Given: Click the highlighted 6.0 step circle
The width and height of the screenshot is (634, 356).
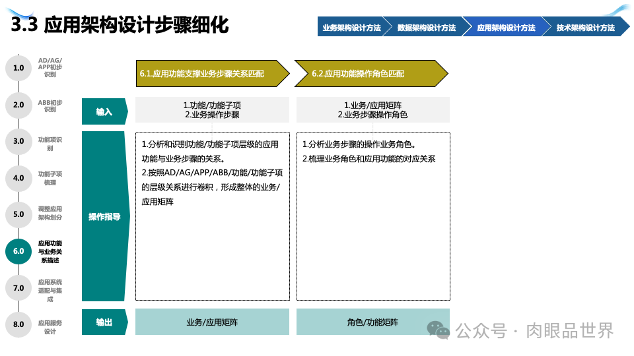Looking at the screenshot, I should (x=18, y=251).
